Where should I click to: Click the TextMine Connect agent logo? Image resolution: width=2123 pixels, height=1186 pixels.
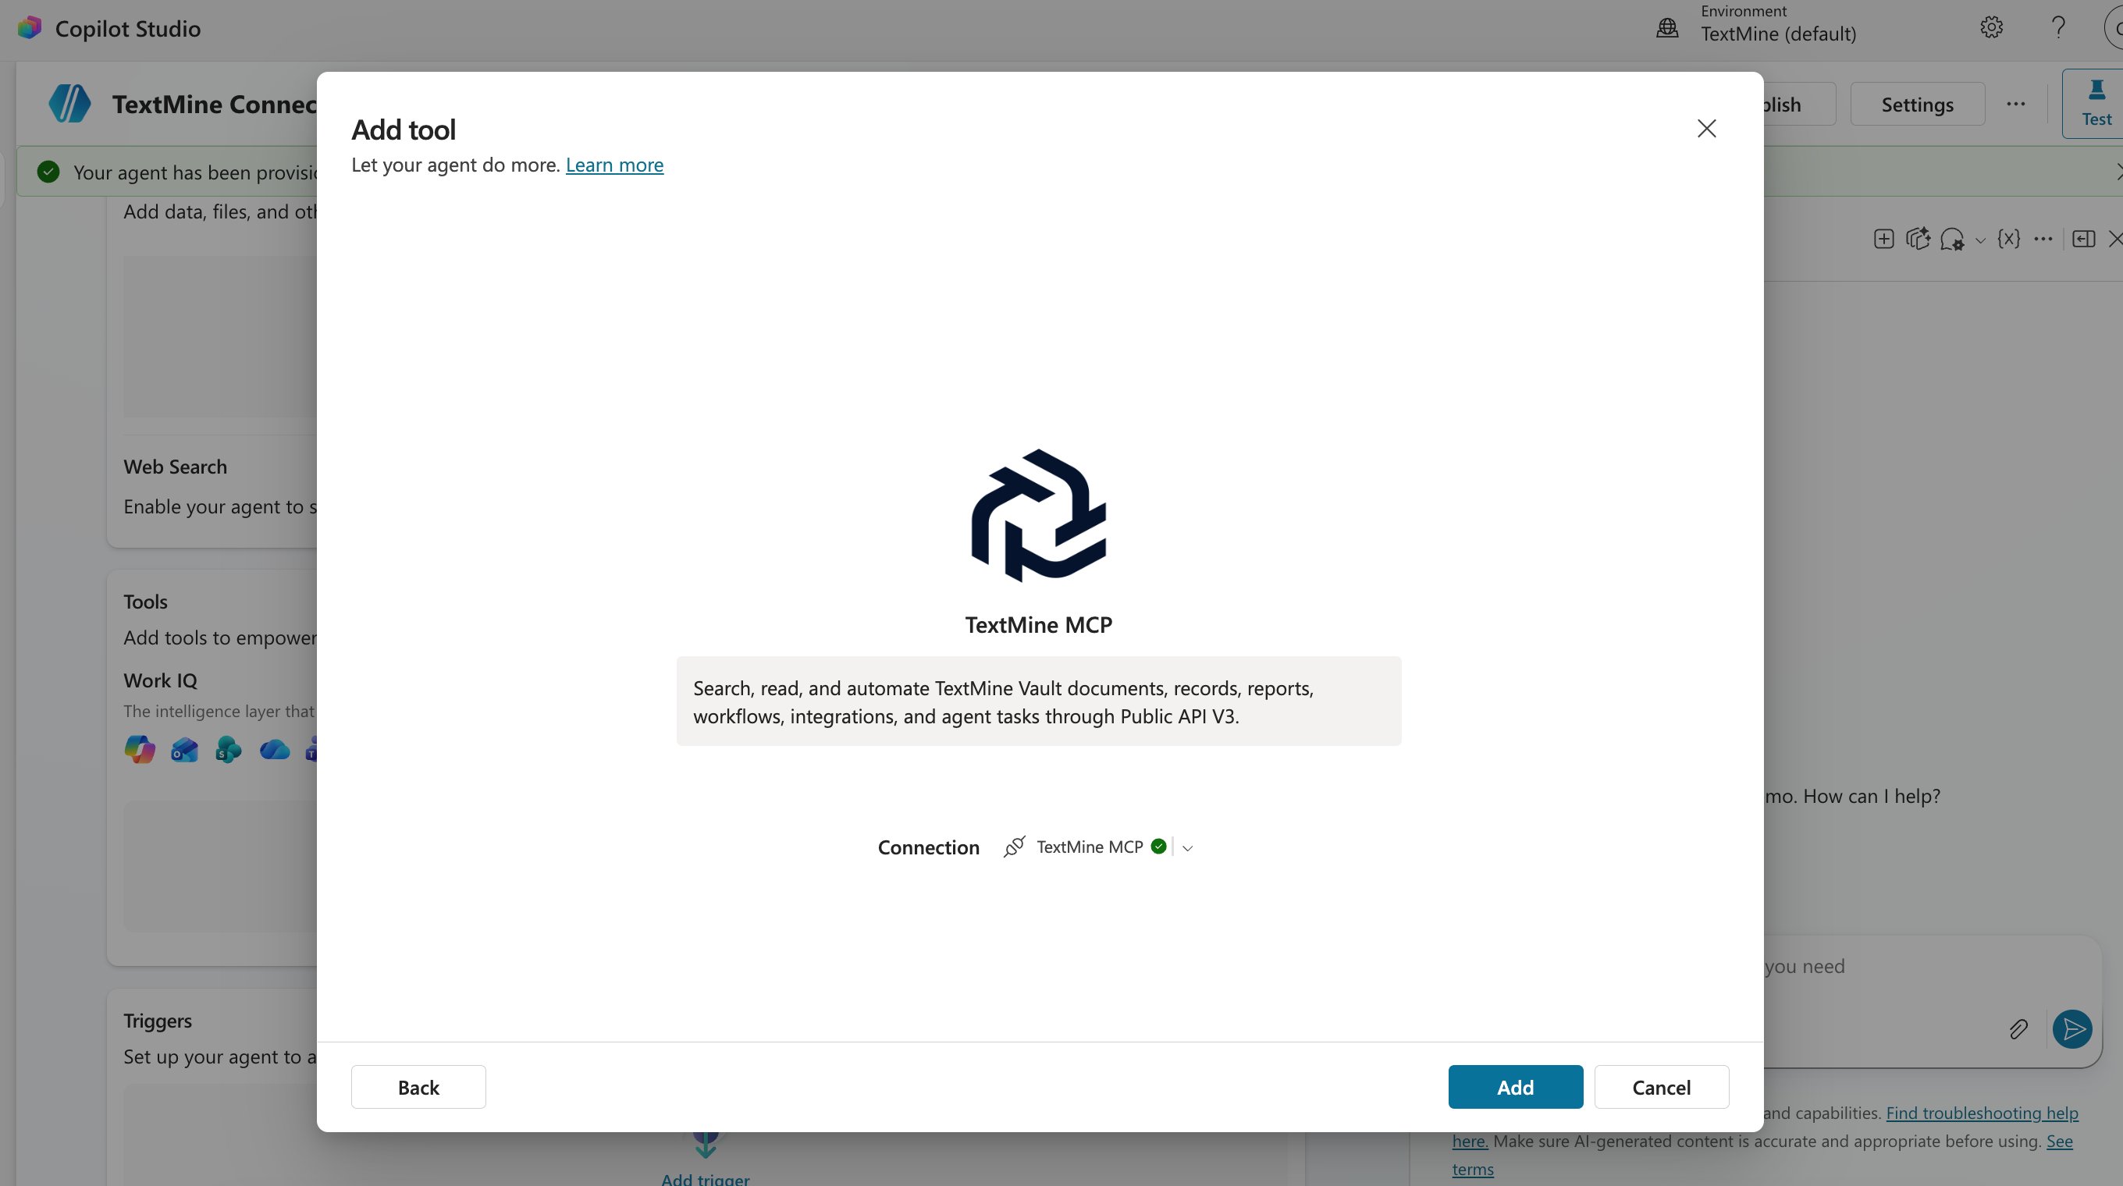pos(70,104)
